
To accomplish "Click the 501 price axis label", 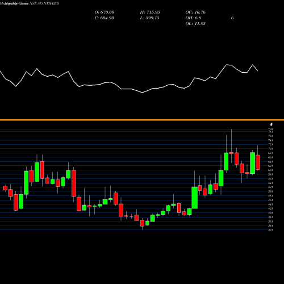I will [x=270, y=191].
